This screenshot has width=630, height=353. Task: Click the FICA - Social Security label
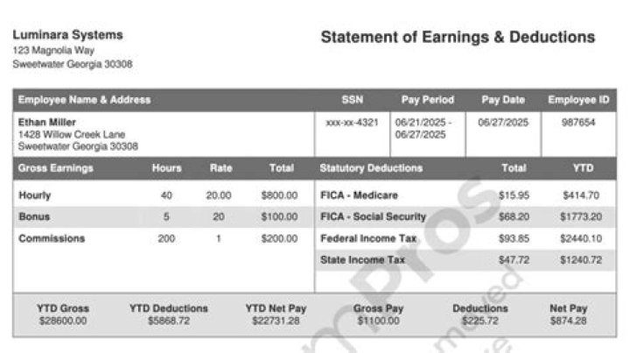374,216
